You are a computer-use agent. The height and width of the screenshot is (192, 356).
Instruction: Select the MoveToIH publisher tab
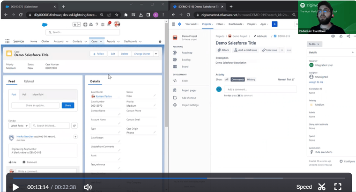tap(38, 95)
